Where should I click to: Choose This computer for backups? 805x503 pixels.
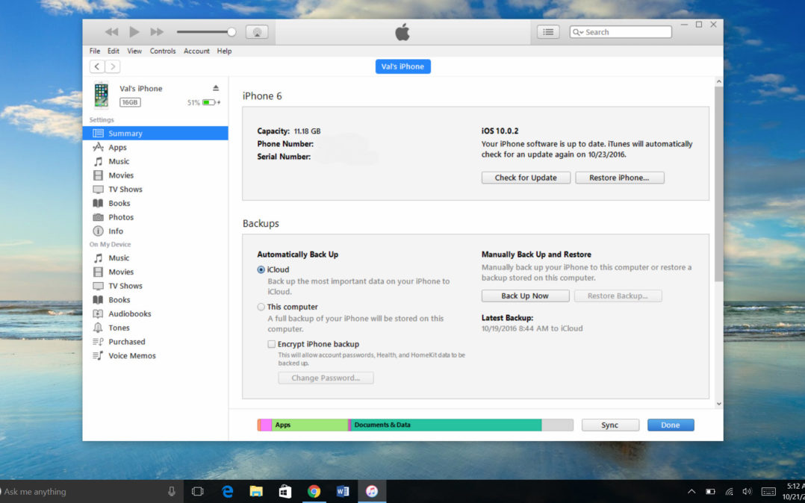click(261, 307)
